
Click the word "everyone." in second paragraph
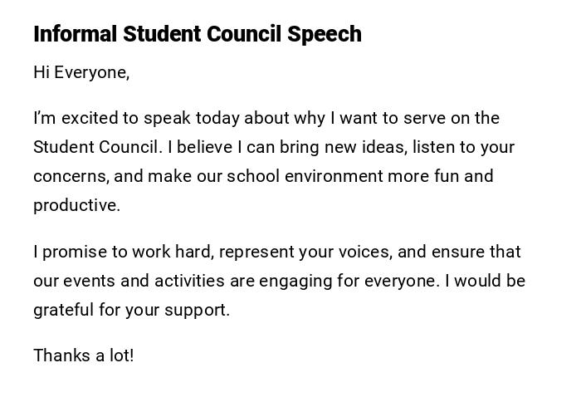[400, 281]
